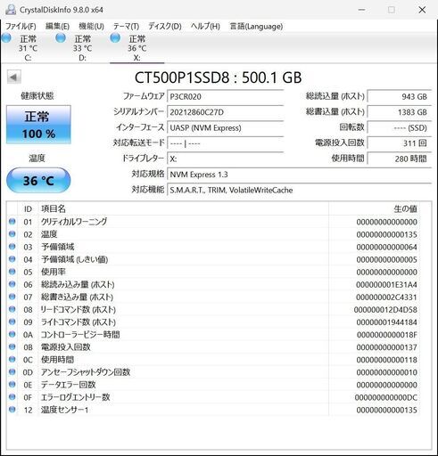Click status dot for row 08 リードコマンド数
The image size is (438, 456).
point(12,309)
